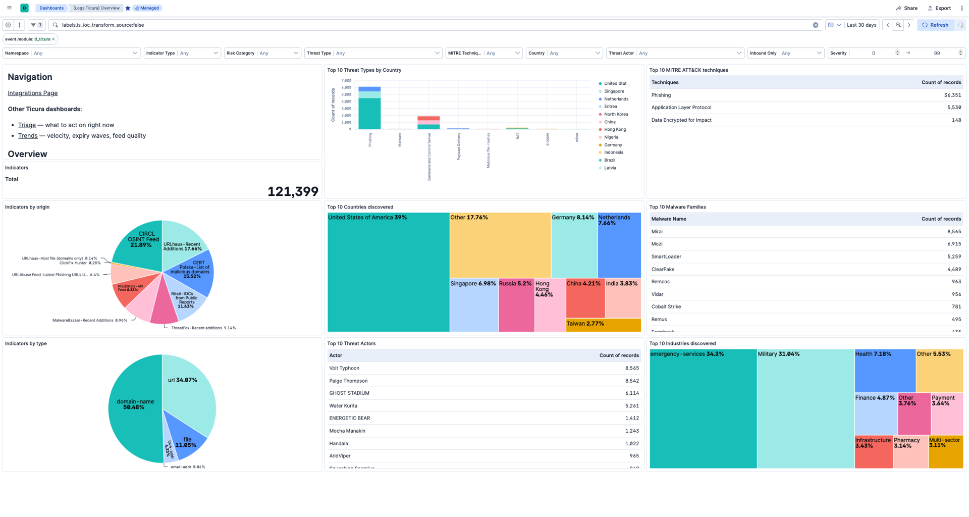Toggle Singapore legend color dot
Screen dimensions: 969x517
coord(600,91)
